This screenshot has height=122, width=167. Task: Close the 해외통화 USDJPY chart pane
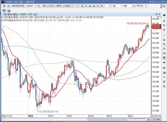pyautogui.click(x=159, y=14)
